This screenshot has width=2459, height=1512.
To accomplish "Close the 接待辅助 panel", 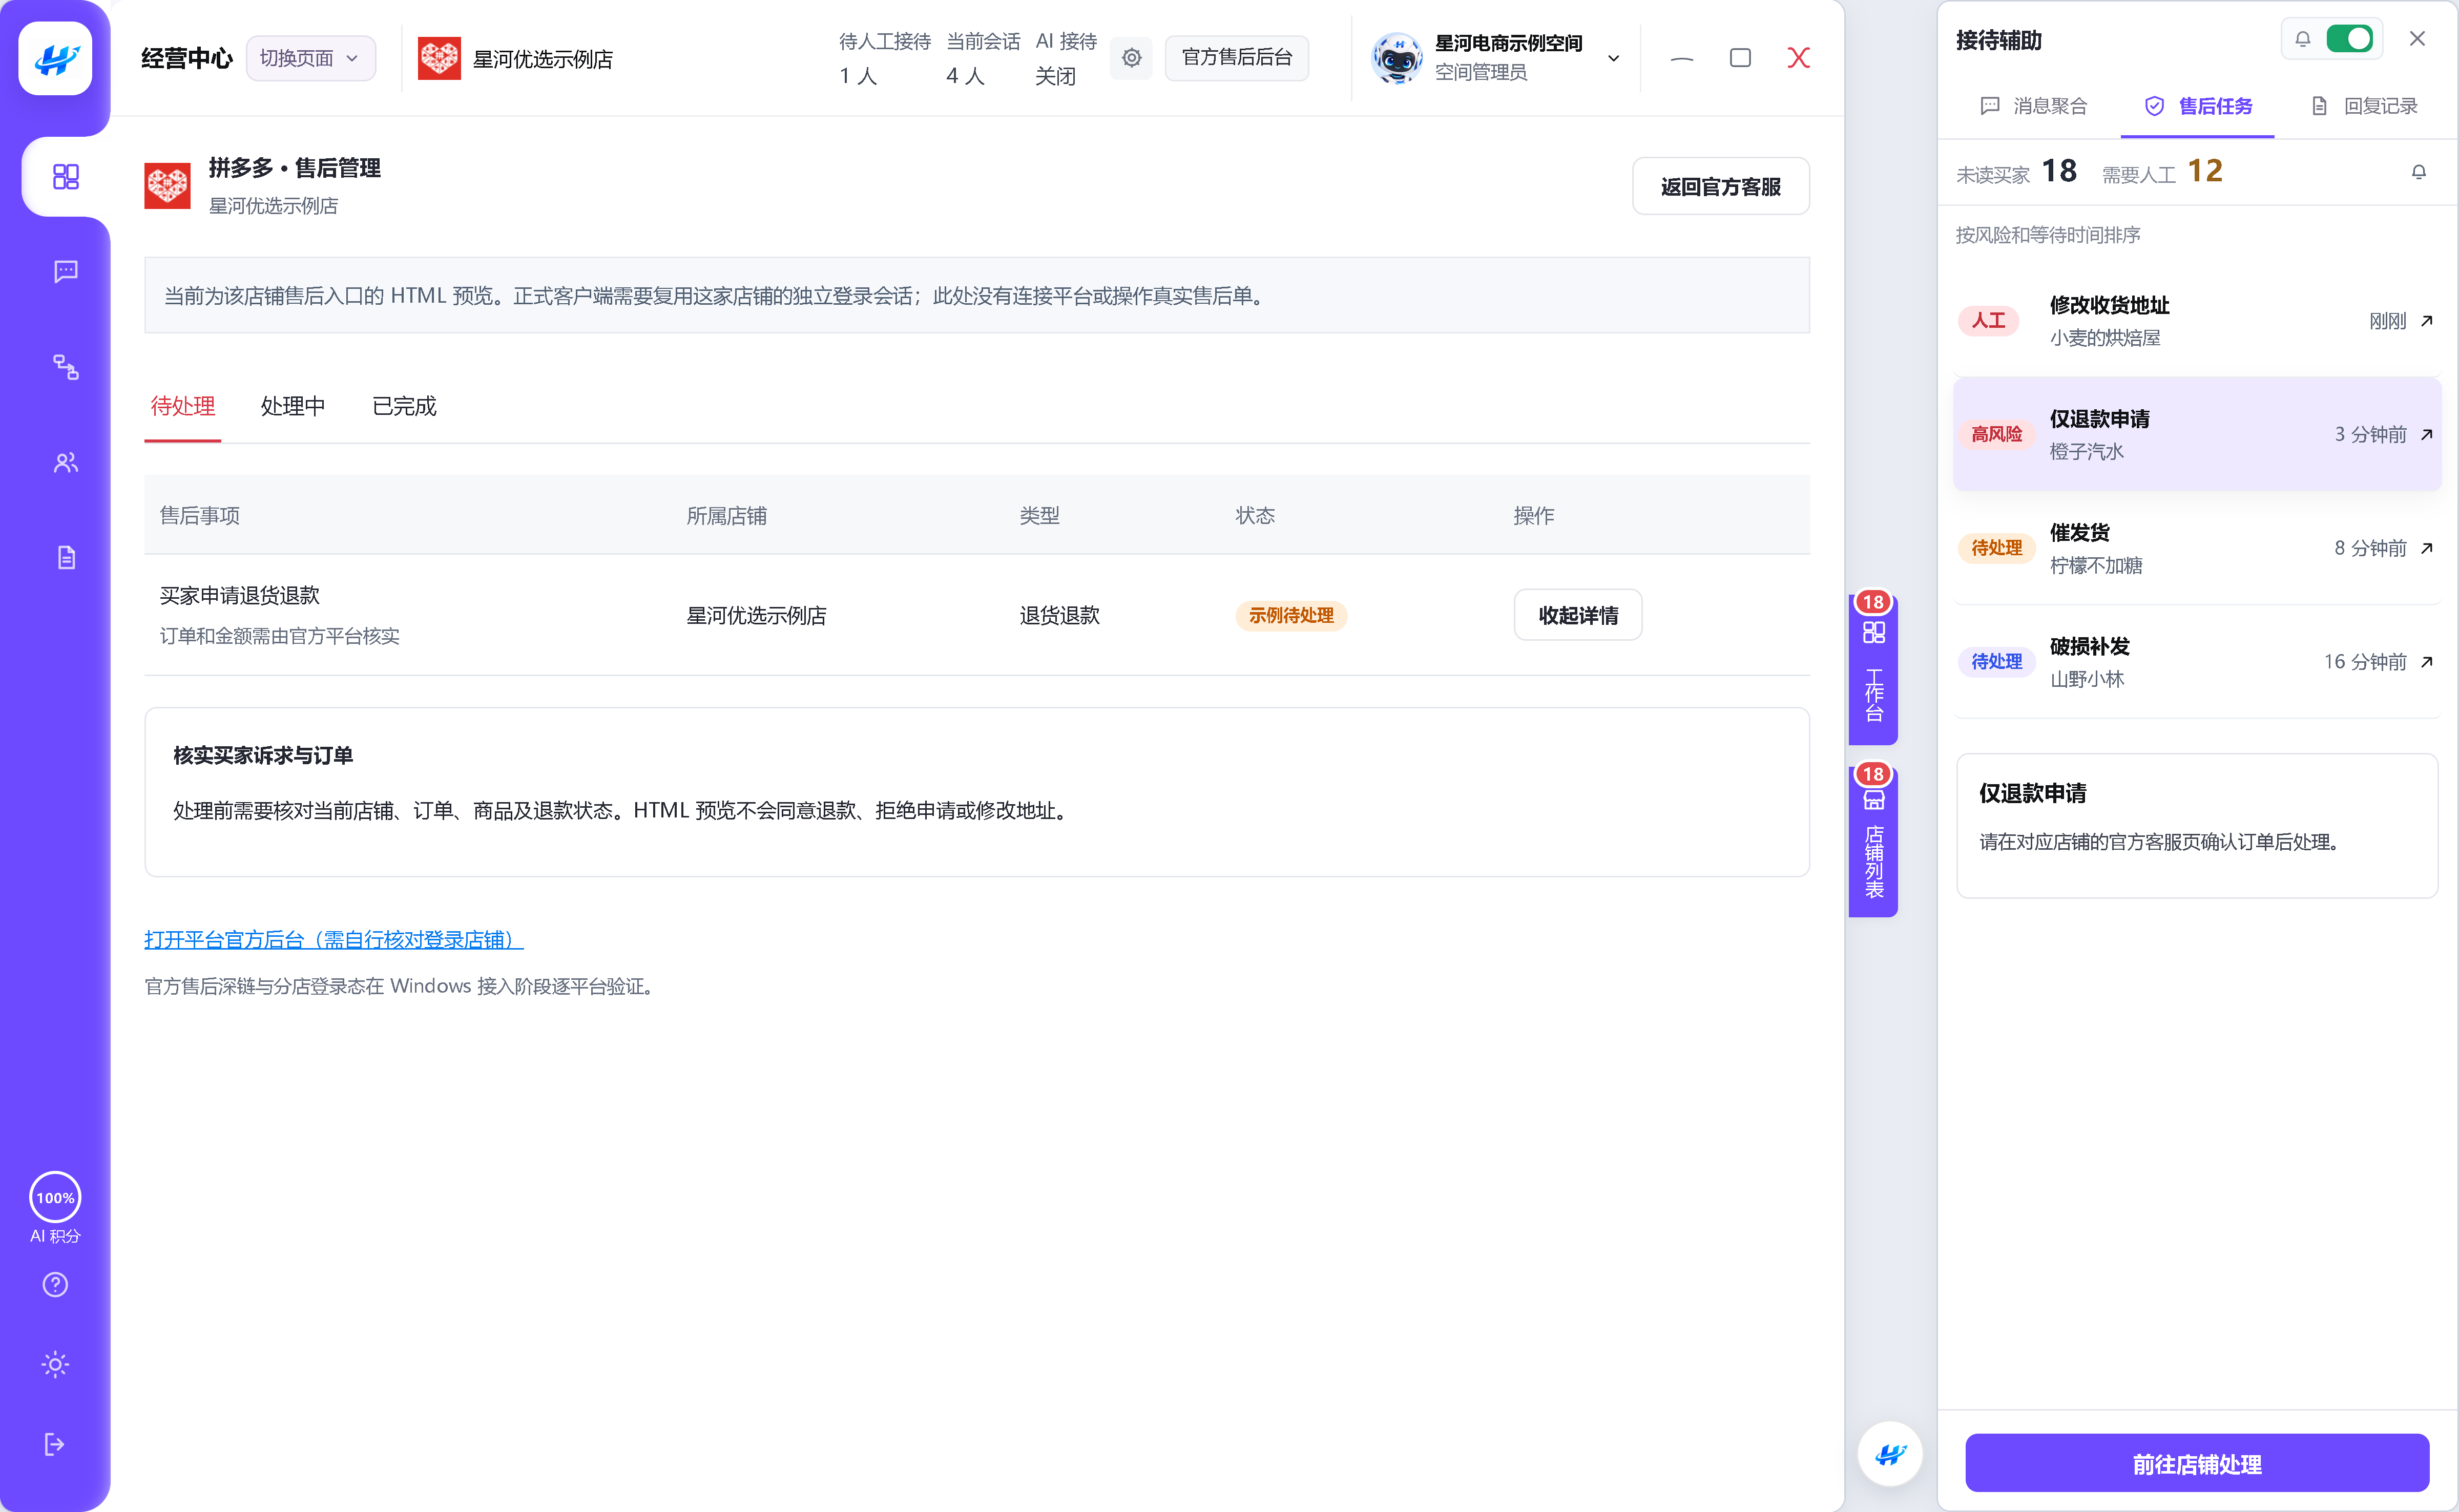I will (x=2417, y=39).
